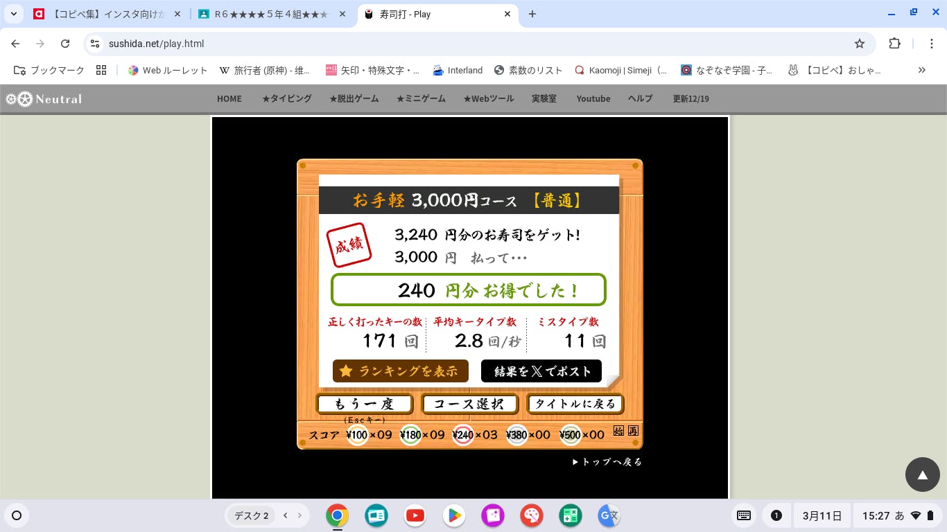Expand hidden bookmarks with double chevron
Viewport: 947px width, 532px height.
(921, 70)
